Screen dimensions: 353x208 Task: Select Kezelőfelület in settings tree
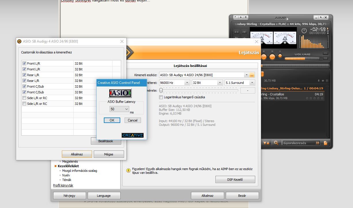click(x=68, y=166)
